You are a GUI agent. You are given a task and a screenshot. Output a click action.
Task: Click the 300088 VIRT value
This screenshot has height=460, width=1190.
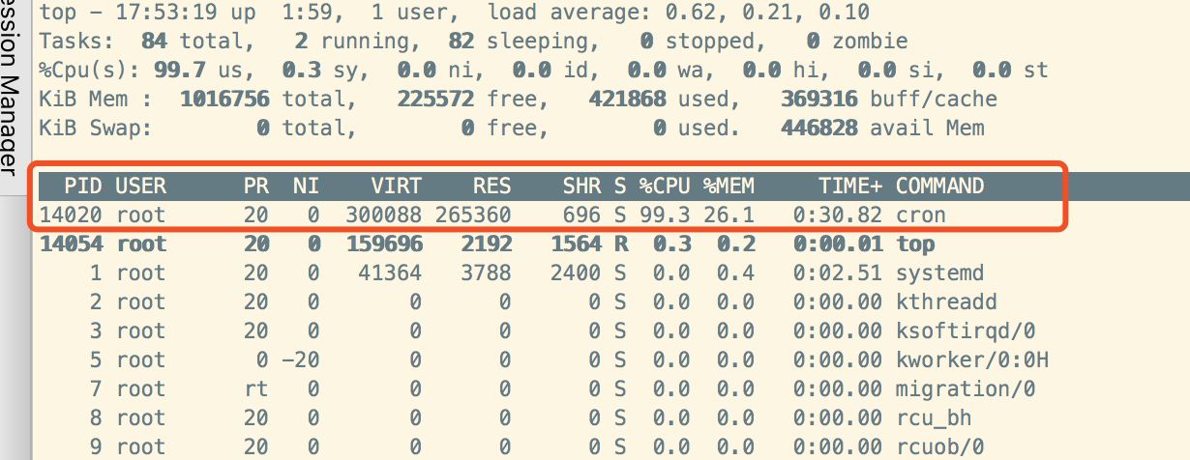(383, 215)
